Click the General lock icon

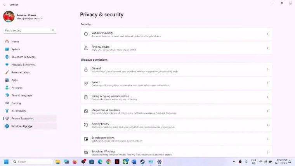(86, 70)
